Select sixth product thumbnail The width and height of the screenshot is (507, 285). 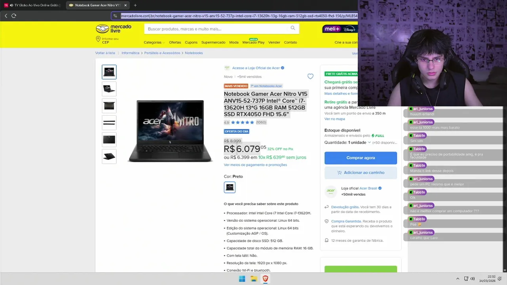pyautogui.click(x=109, y=156)
